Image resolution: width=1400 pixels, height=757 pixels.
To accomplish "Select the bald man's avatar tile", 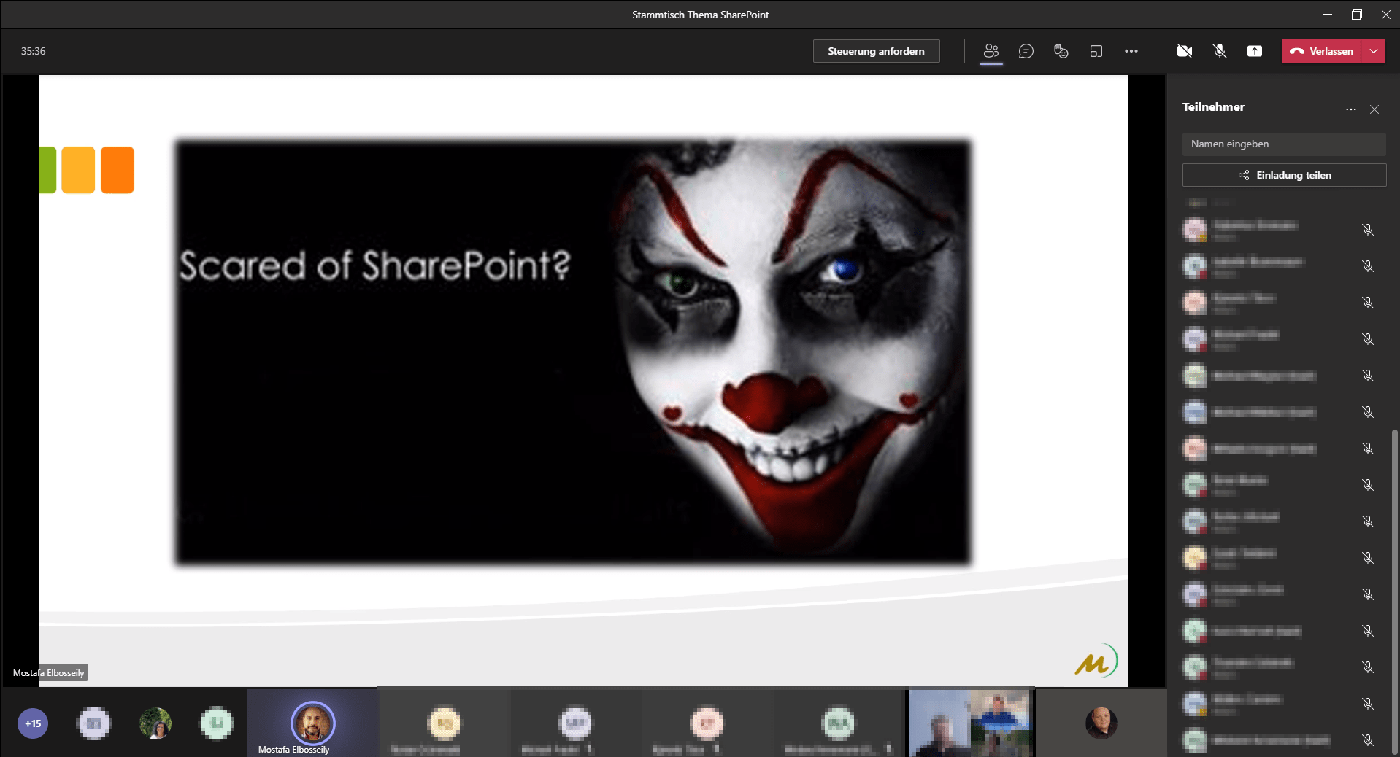I will [x=1101, y=723].
